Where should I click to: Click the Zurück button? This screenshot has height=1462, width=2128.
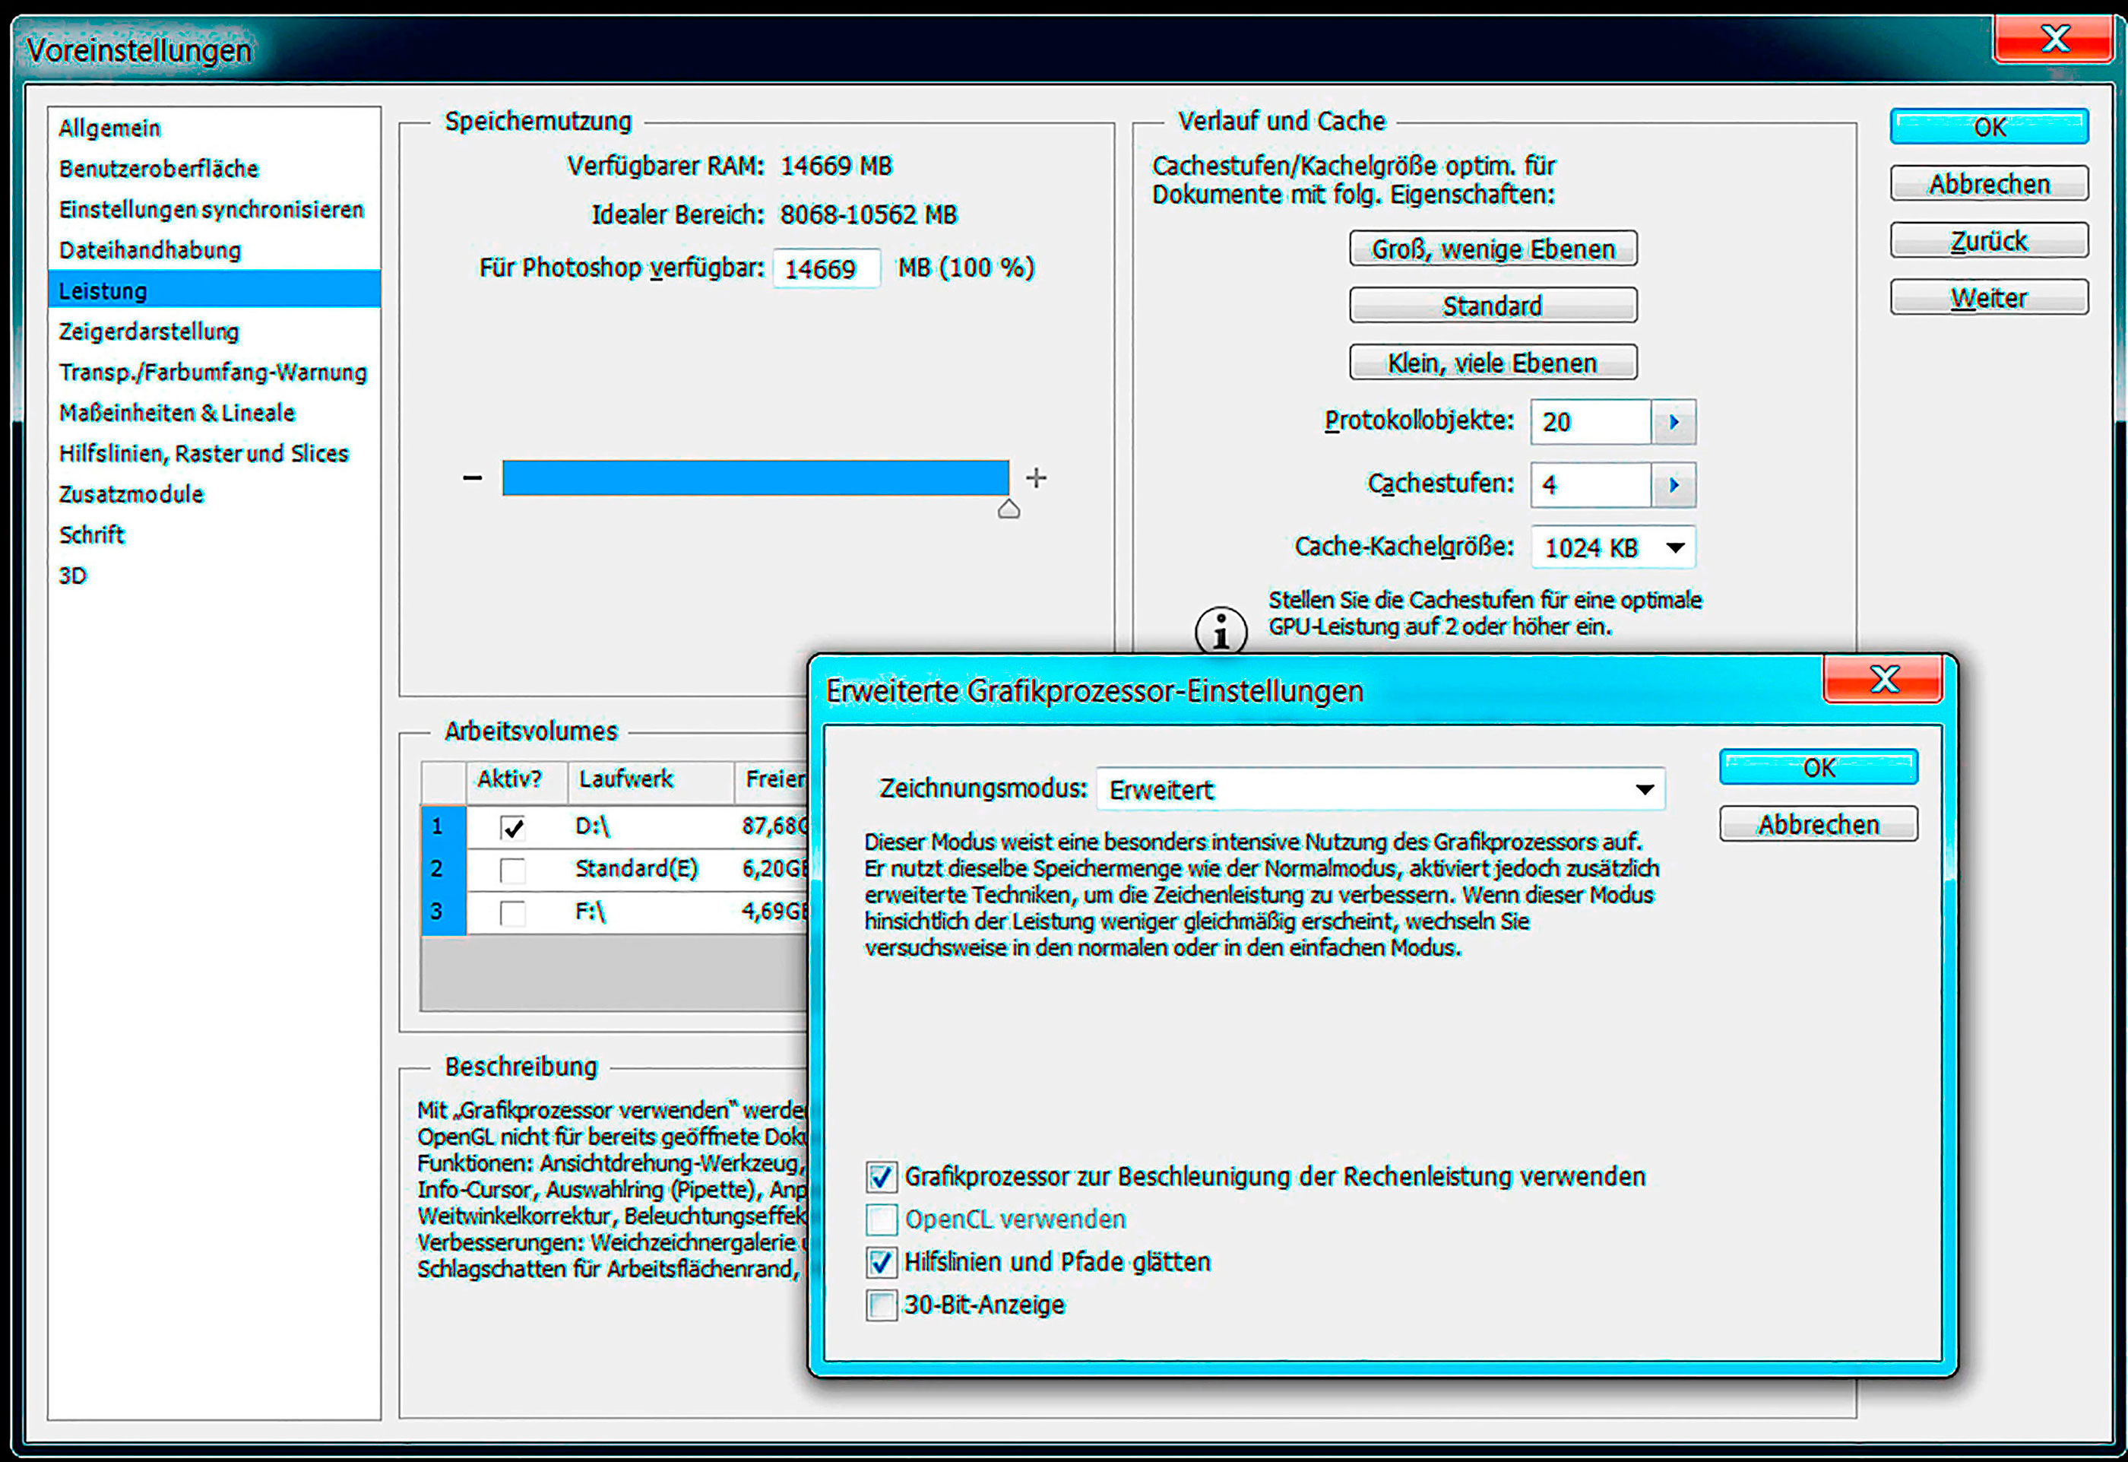click(1989, 240)
